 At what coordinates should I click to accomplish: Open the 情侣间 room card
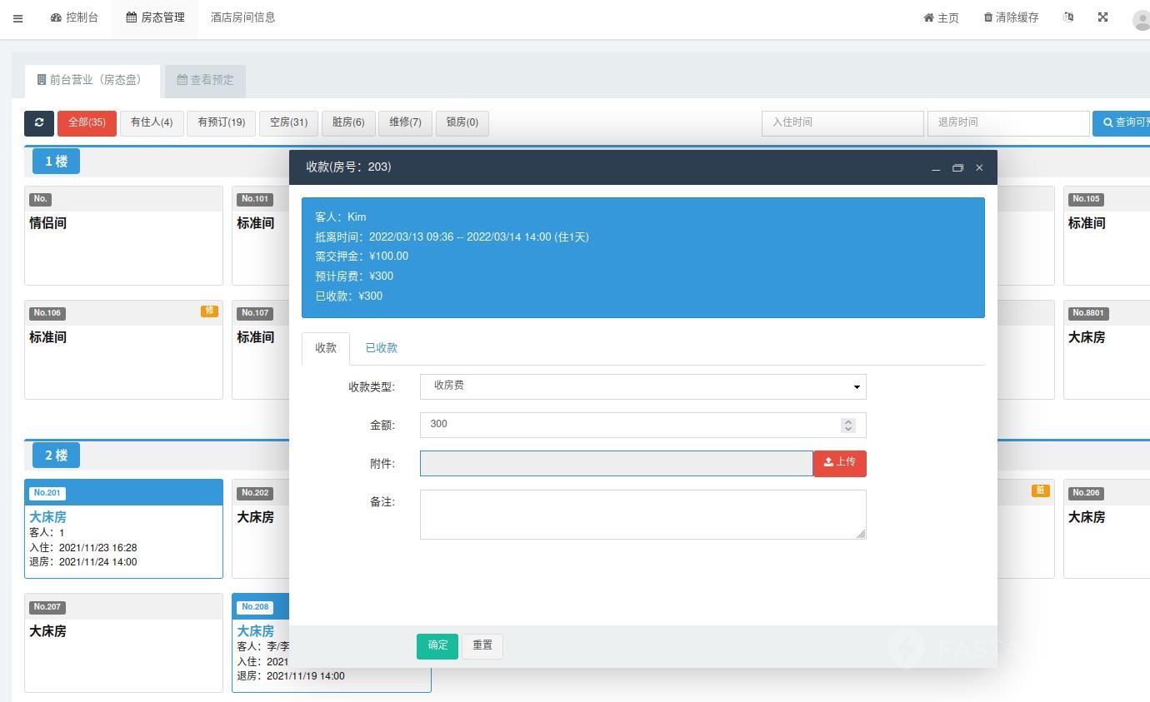coord(123,236)
